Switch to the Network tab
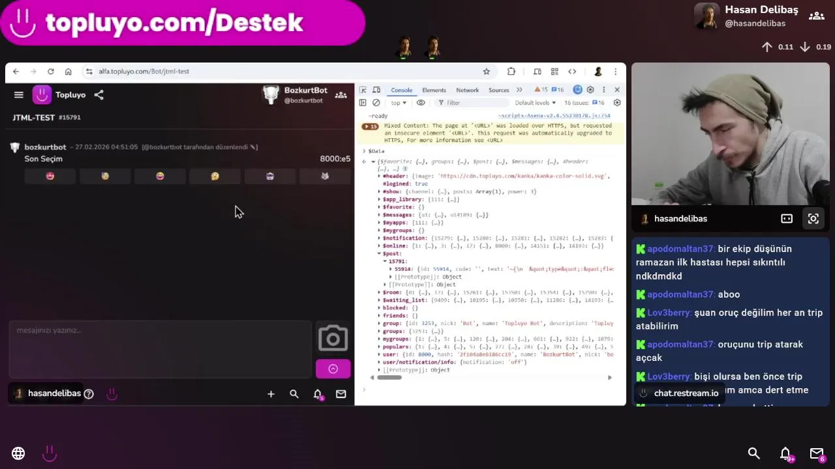This screenshot has width=835, height=469. click(x=467, y=90)
